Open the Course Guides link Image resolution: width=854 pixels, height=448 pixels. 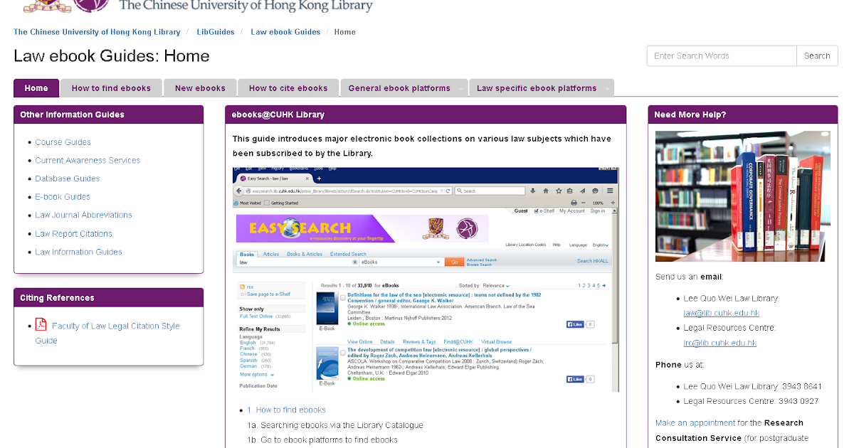point(63,142)
